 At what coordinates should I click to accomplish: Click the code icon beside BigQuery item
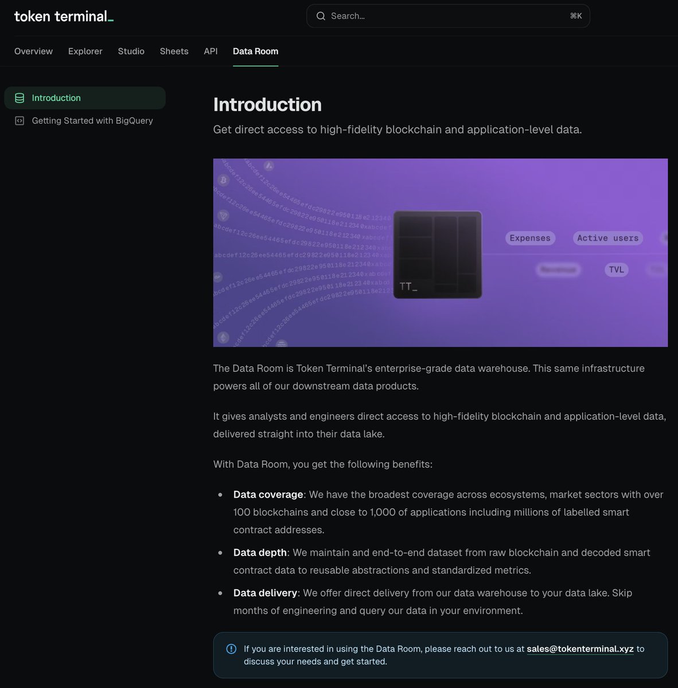point(20,120)
